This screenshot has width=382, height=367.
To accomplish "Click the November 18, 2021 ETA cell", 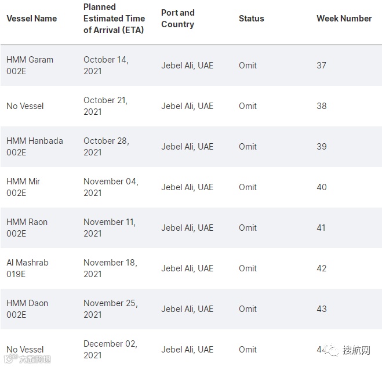I will 110,268.
